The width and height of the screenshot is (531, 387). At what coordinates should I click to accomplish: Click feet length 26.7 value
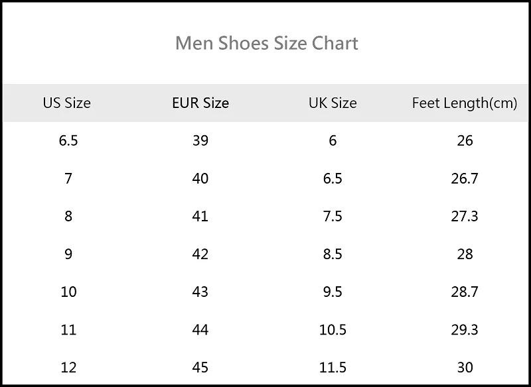point(465,178)
